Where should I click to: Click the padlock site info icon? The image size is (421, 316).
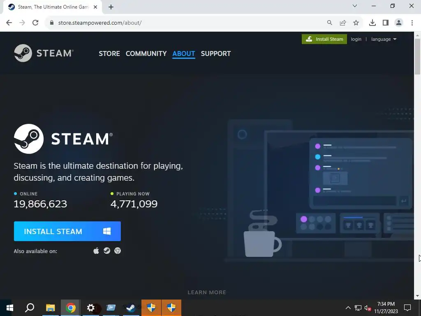(52, 23)
